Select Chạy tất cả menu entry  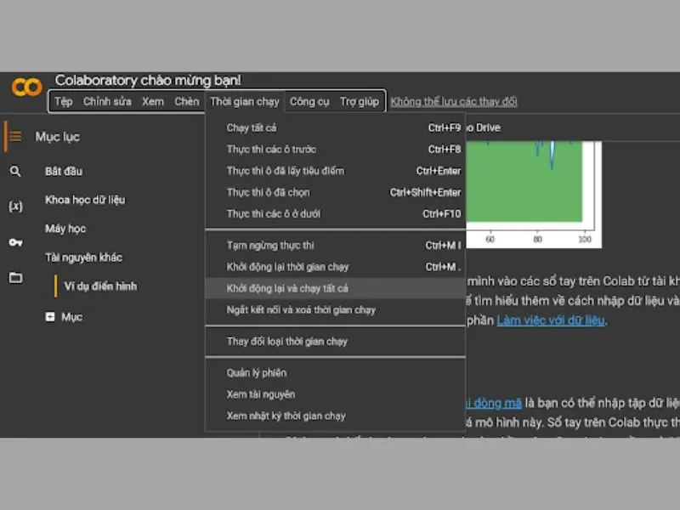point(335,128)
